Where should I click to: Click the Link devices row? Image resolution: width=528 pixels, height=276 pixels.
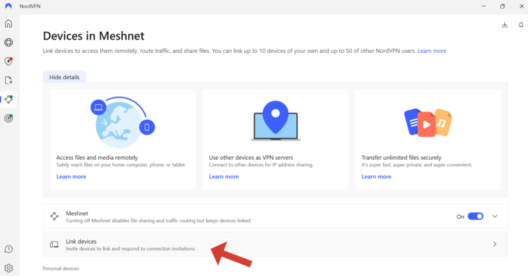(264, 244)
